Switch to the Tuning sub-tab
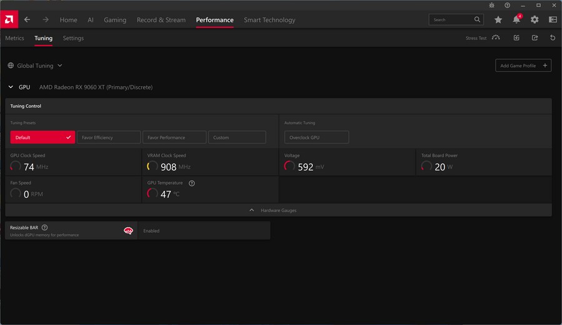 pyautogui.click(x=43, y=38)
